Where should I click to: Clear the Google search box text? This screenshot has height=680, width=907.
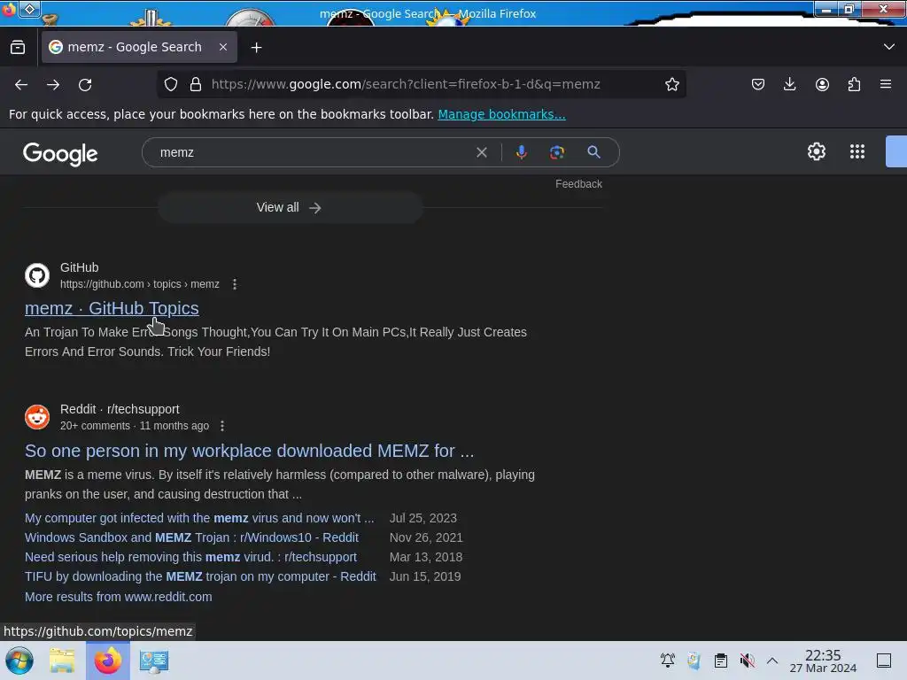[x=481, y=152]
